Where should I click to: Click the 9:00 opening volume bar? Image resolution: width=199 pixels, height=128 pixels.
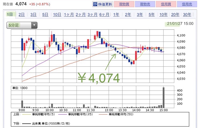click(x=22, y=104)
